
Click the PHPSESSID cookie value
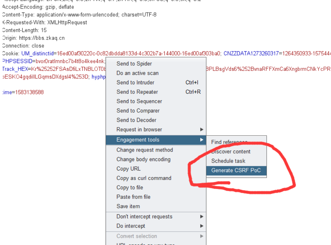70,61
